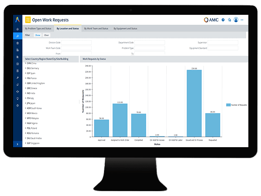Click the Approved bar in the chart
Screen dimensions: 261x196
click(x=101, y=128)
